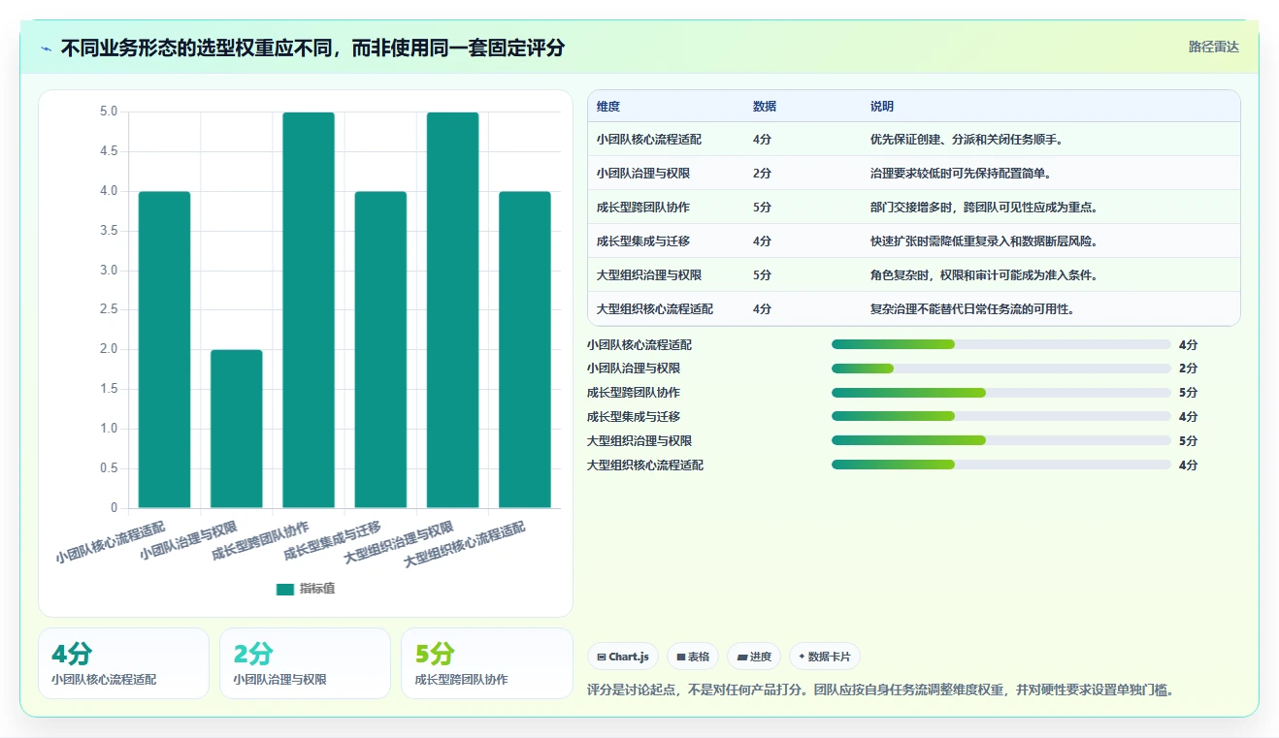Image resolution: width=1279 pixels, height=738 pixels.
Task: Click the chart bar for 成长型集成与迁移
Action: pos(380,349)
